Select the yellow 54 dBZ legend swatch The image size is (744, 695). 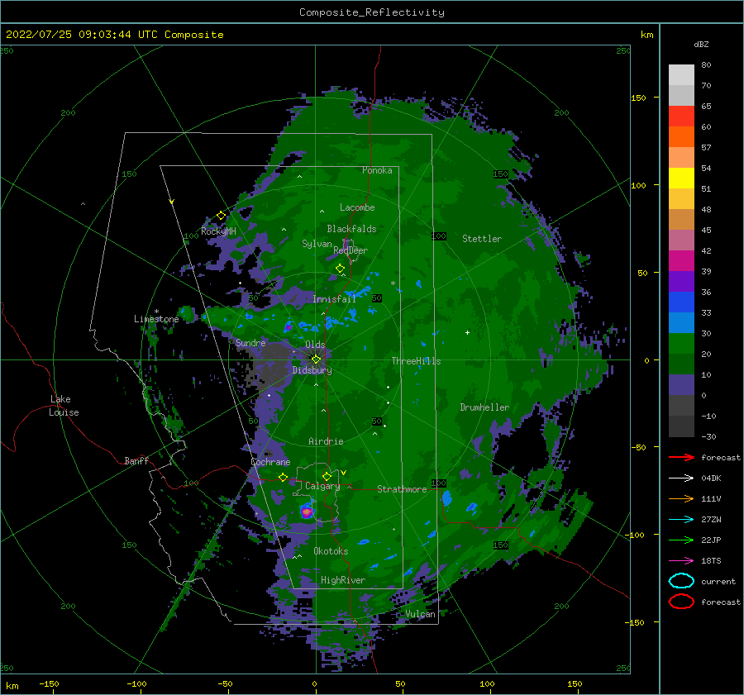tap(681, 178)
